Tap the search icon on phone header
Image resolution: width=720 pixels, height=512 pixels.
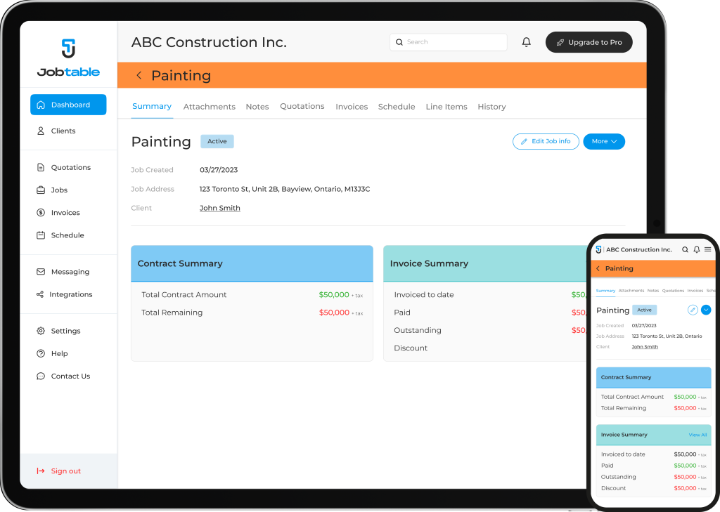coord(686,249)
